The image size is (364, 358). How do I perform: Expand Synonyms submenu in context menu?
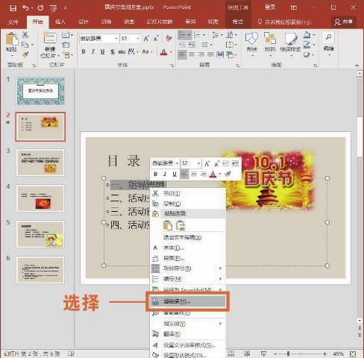coord(220,324)
